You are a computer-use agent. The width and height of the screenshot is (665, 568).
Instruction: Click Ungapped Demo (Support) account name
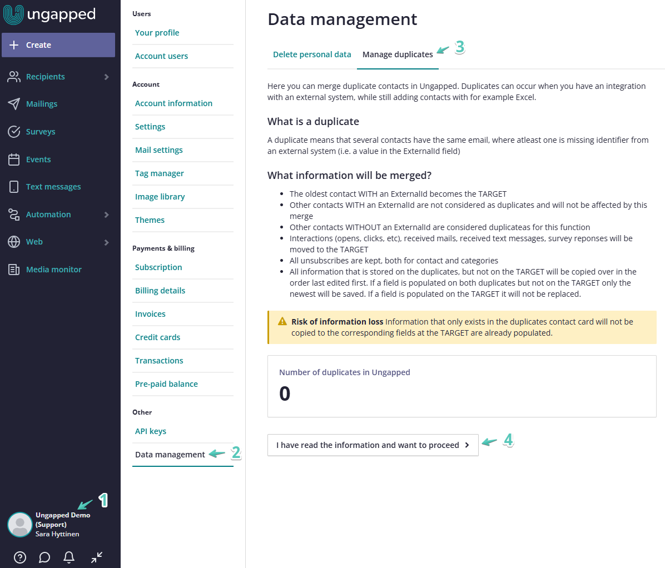click(63, 520)
